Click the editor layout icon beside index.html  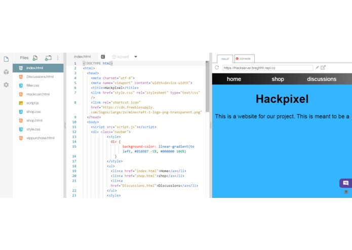[103, 57]
